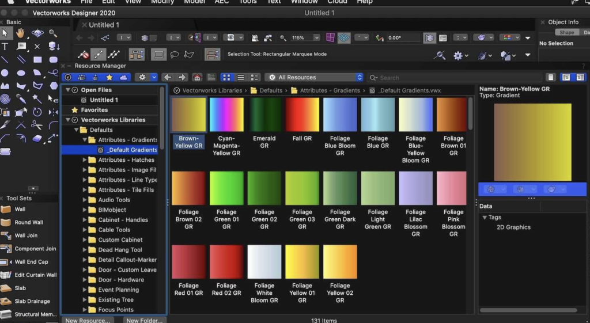This screenshot has height=323, width=590.
Task: Select the Mirror tool
Action: tap(54, 112)
